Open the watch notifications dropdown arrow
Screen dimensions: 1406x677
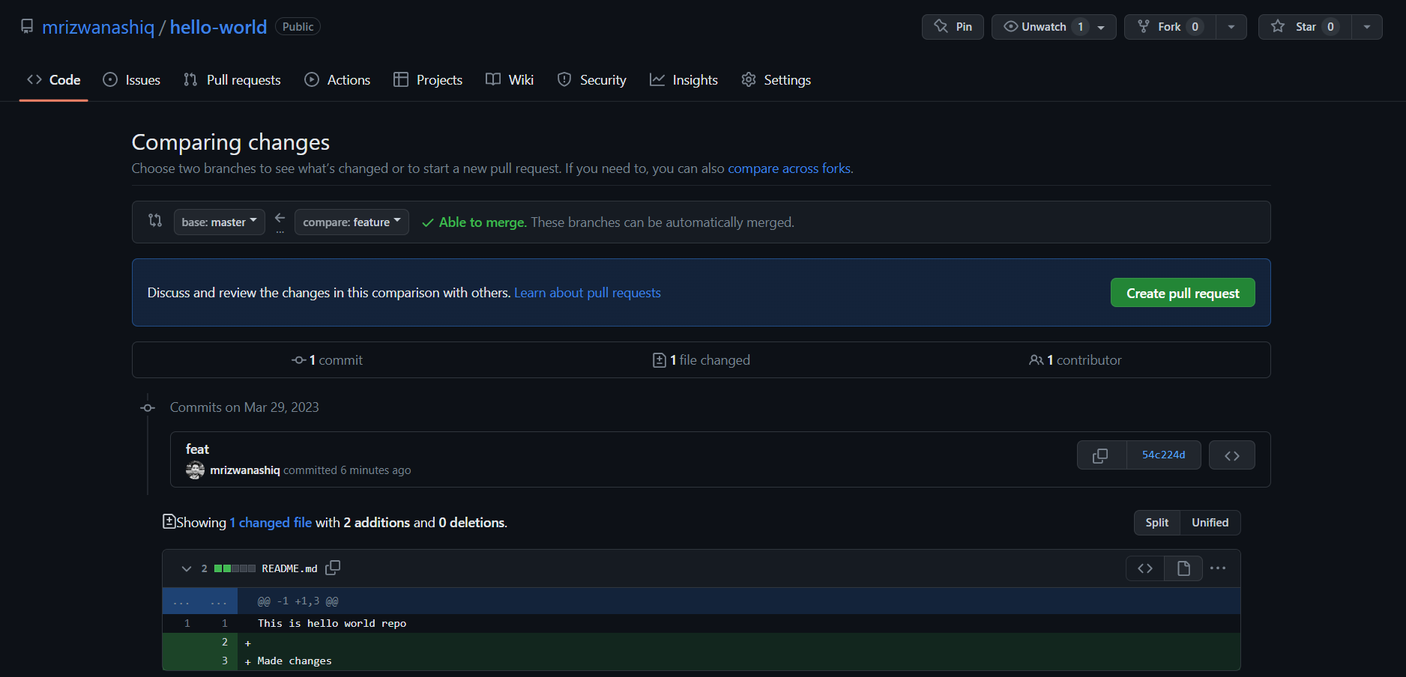(1102, 27)
